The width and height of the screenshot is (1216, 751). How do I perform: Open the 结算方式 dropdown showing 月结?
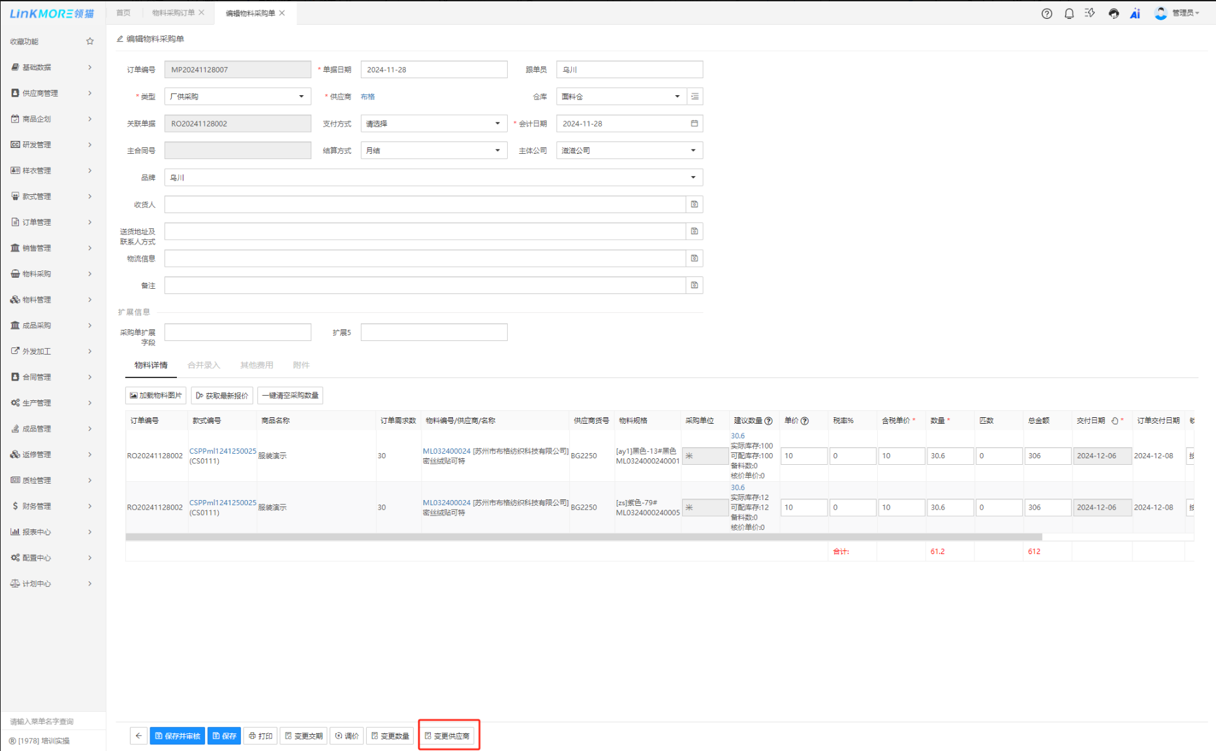[x=433, y=151]
